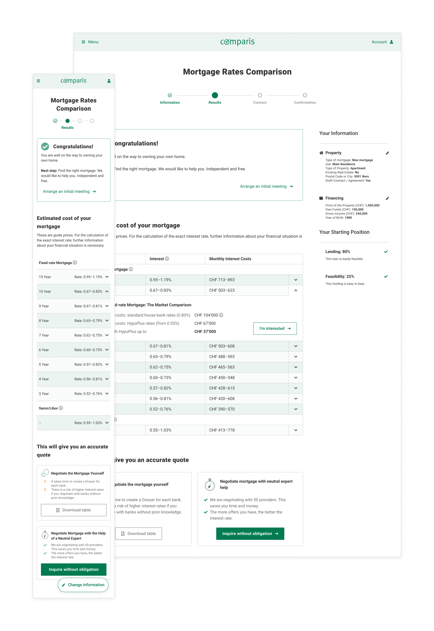Click Inquire without obligation button desktop

click(x=250, y=534)
